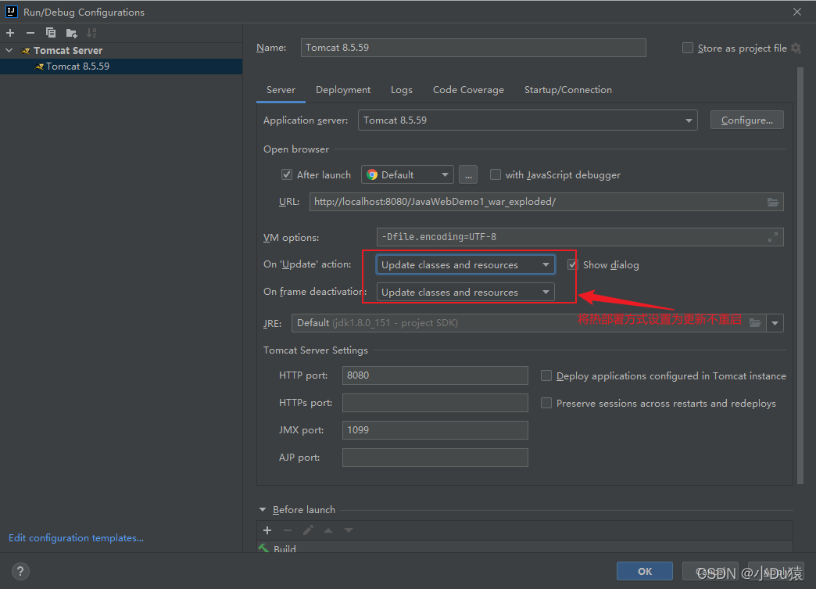Screen dimensions: 816x589
Task: Focus the HTTPs port field
Action: click(x=435, y=403)
